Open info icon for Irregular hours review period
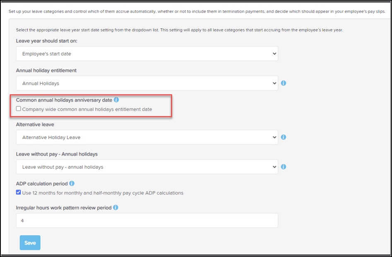Image resolution: width=392 pixels, height=257 pixels. pos(115,207)
